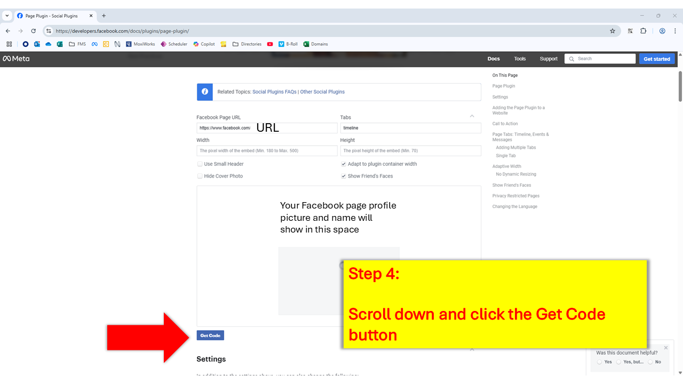Uncheck Adapt to plugin container width
Screen dimensions: 683x384
344,164
